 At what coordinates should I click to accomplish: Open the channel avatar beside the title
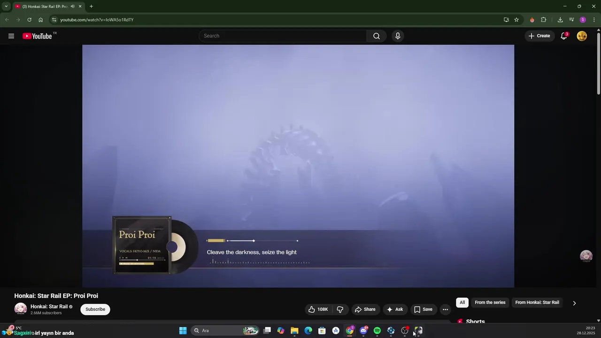(21, 309)
